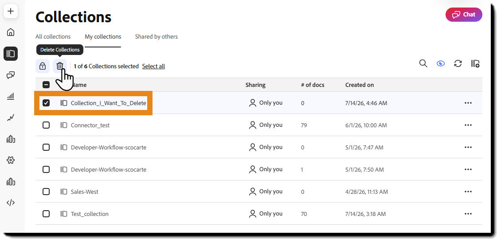Check the Connector_test checkbox
The height and width of the screenshot is (239, 497).
pyautogui.click(x=46, y=125)
